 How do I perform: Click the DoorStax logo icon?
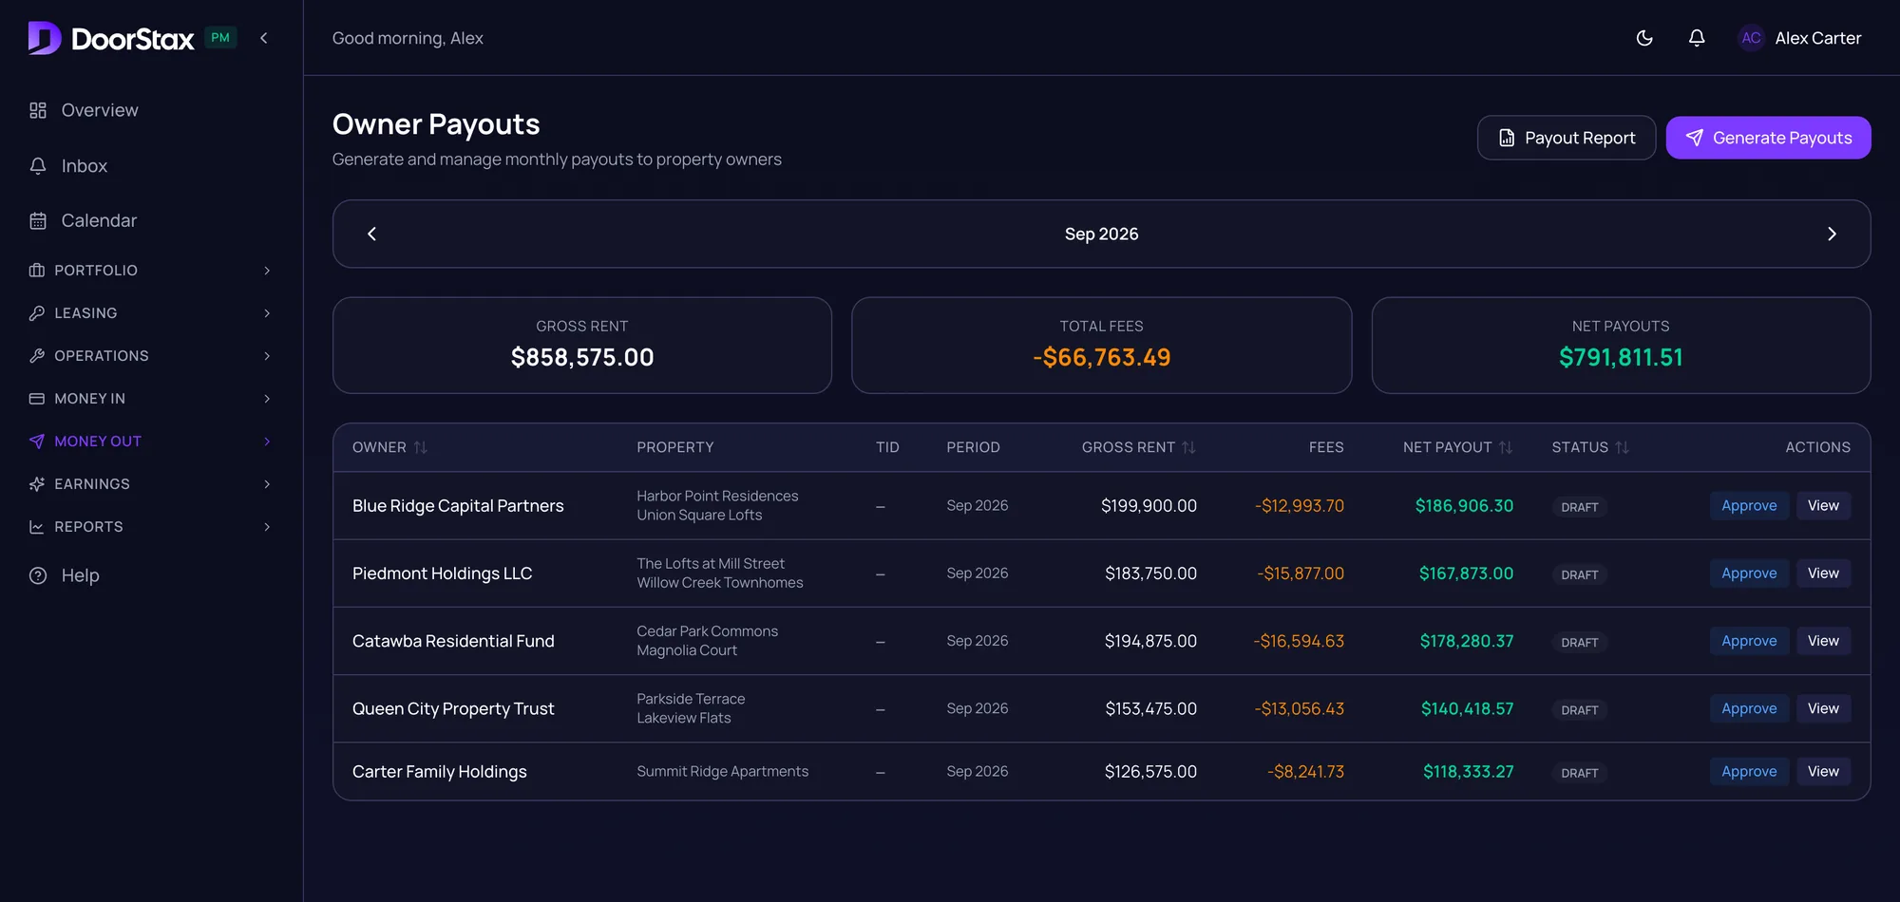tap(45, 38)
